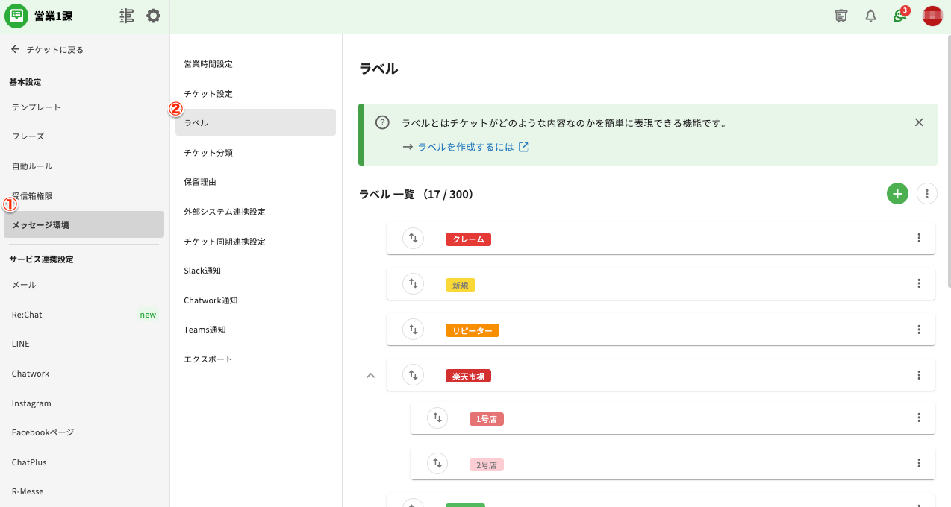The width and height of the screenshot is (951, 507).
Task: Click reorder arrows icon for クレーム label
Action: pyautogui.click(x=413, y=239)
